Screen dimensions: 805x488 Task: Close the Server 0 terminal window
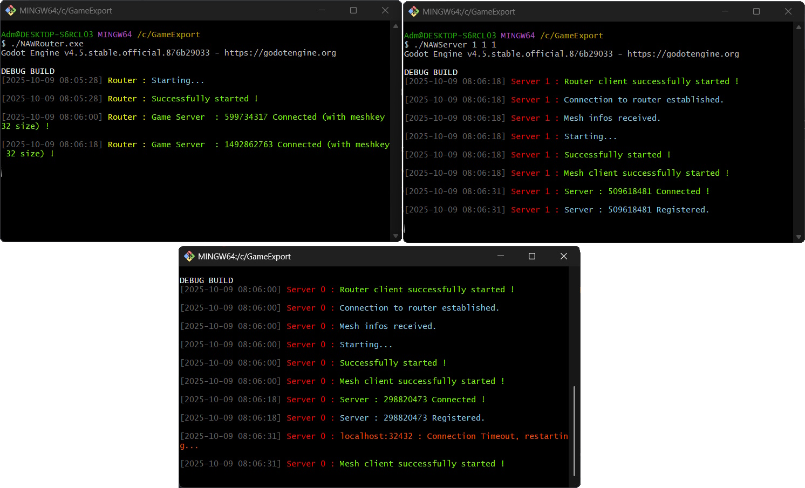[564, 257]
